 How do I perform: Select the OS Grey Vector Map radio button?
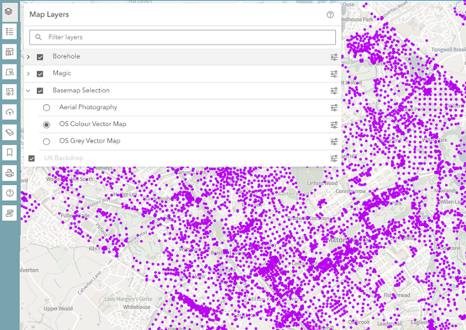click(47, 141)
